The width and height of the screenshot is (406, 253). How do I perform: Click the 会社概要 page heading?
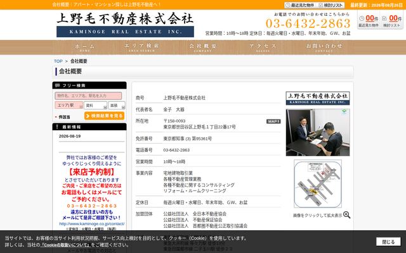pyautogui.click(x=70, y=71)
